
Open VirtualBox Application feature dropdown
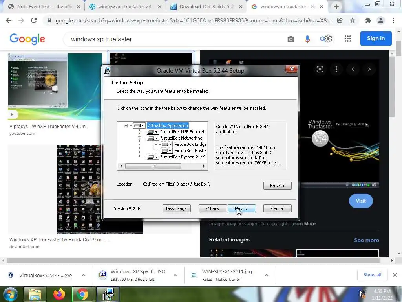point(139,125)
